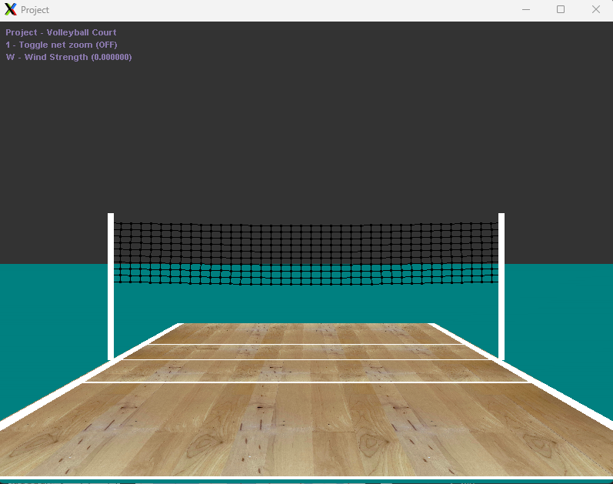Click the X app icon in title bar

11,10
